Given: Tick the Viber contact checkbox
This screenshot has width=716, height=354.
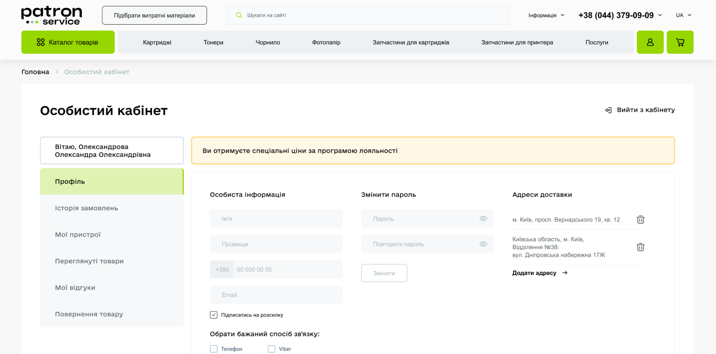Looking at the screenshot, I should [x=271, y=349].
